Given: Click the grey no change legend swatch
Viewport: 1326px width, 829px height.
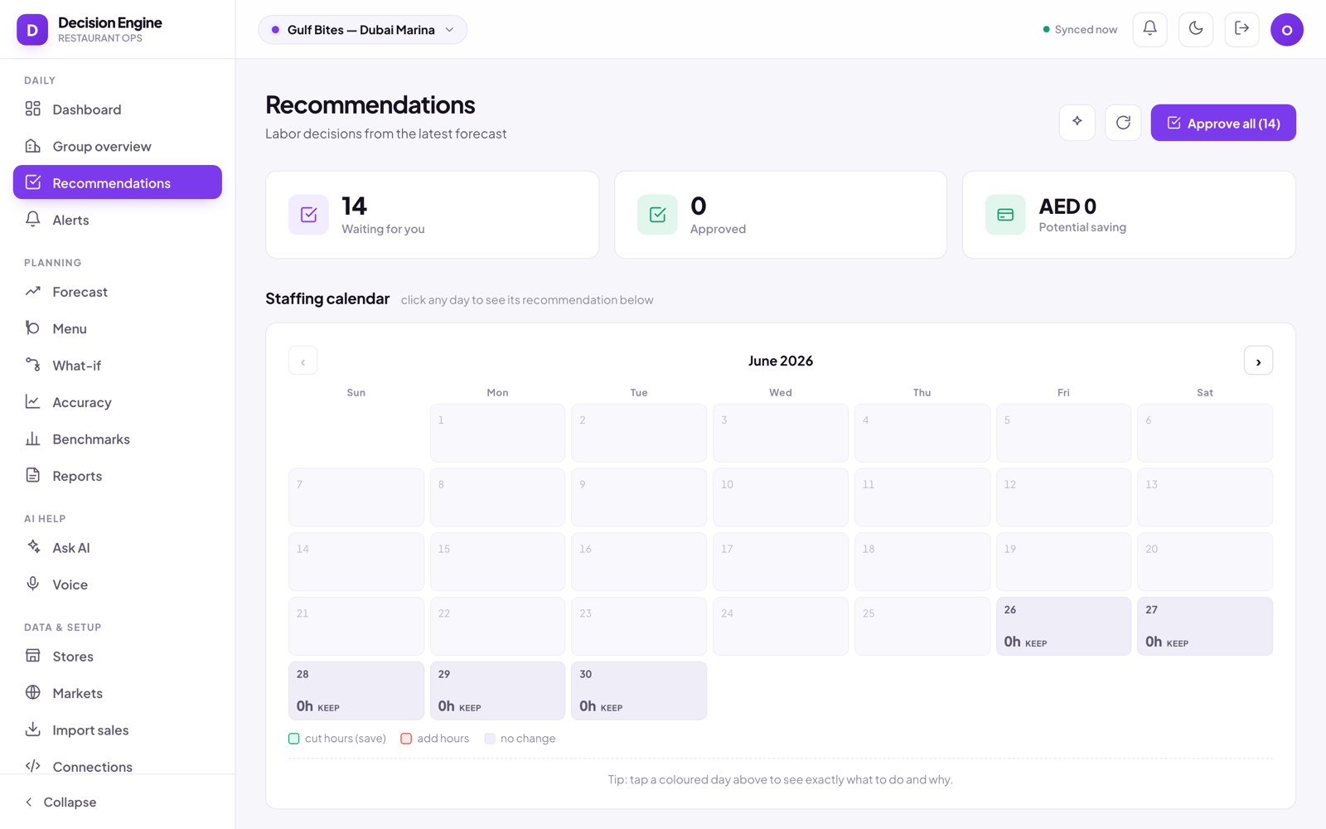Looking at the screenshot, I should tap(490, 739).
